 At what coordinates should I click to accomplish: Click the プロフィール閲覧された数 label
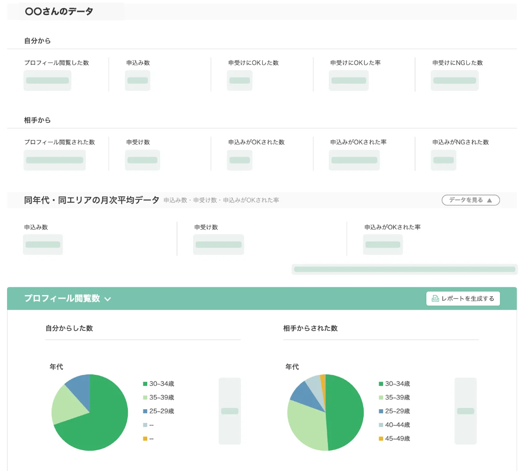pos(60,142)
